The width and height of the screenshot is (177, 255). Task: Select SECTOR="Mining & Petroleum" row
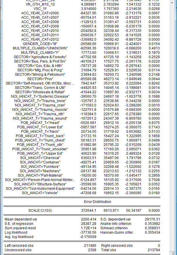click(x=40, y=75)
